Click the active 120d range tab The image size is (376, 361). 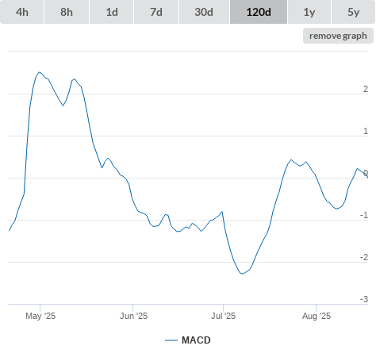coord(259,12)
